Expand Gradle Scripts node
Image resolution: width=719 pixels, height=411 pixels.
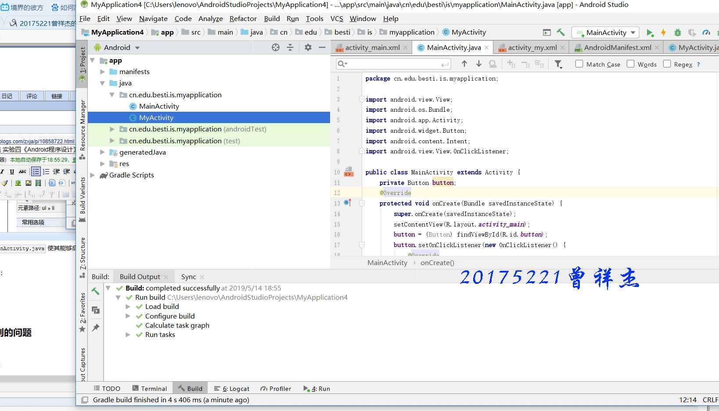point(92,175)
